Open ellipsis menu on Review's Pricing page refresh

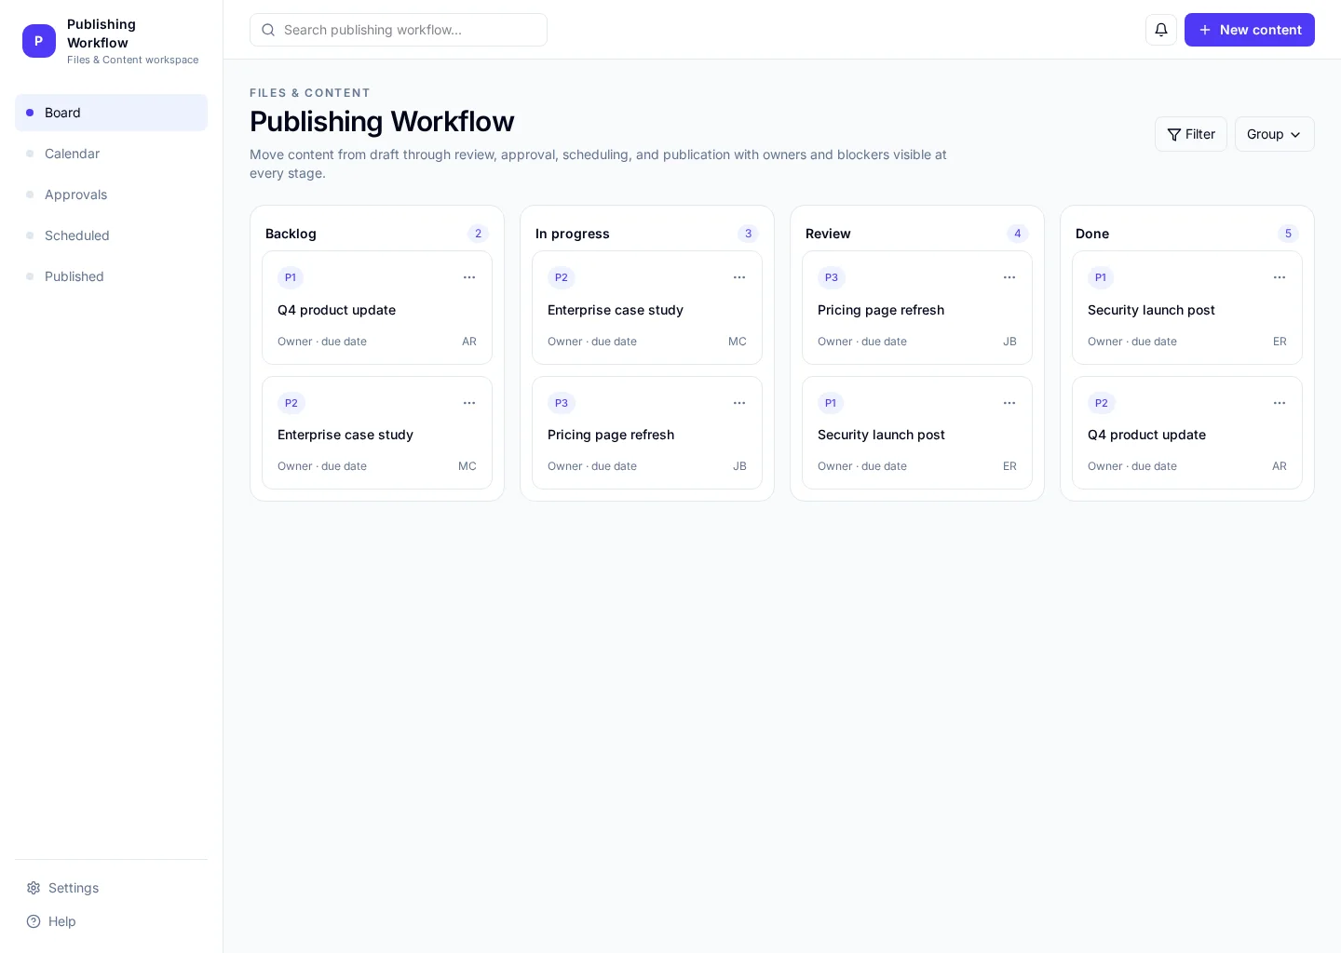click(x=1009, y=277)
